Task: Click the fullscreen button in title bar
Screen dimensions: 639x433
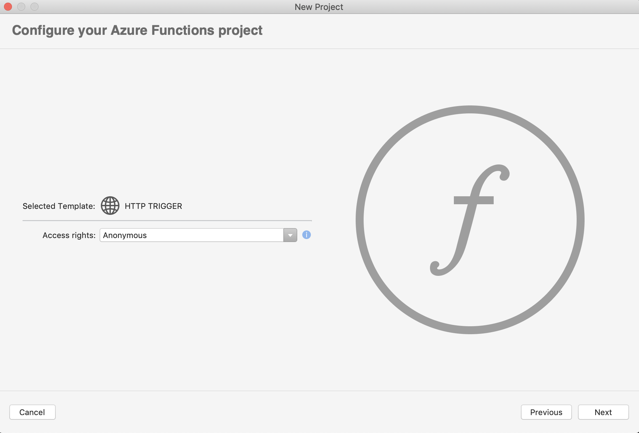Action: [35, 7]
